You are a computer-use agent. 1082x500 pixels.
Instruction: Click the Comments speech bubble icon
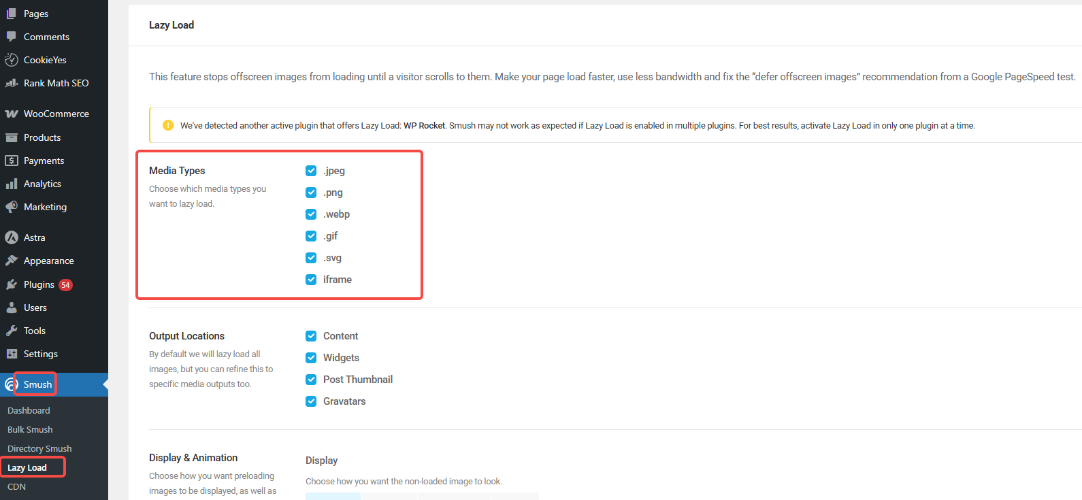click(12, 37)
